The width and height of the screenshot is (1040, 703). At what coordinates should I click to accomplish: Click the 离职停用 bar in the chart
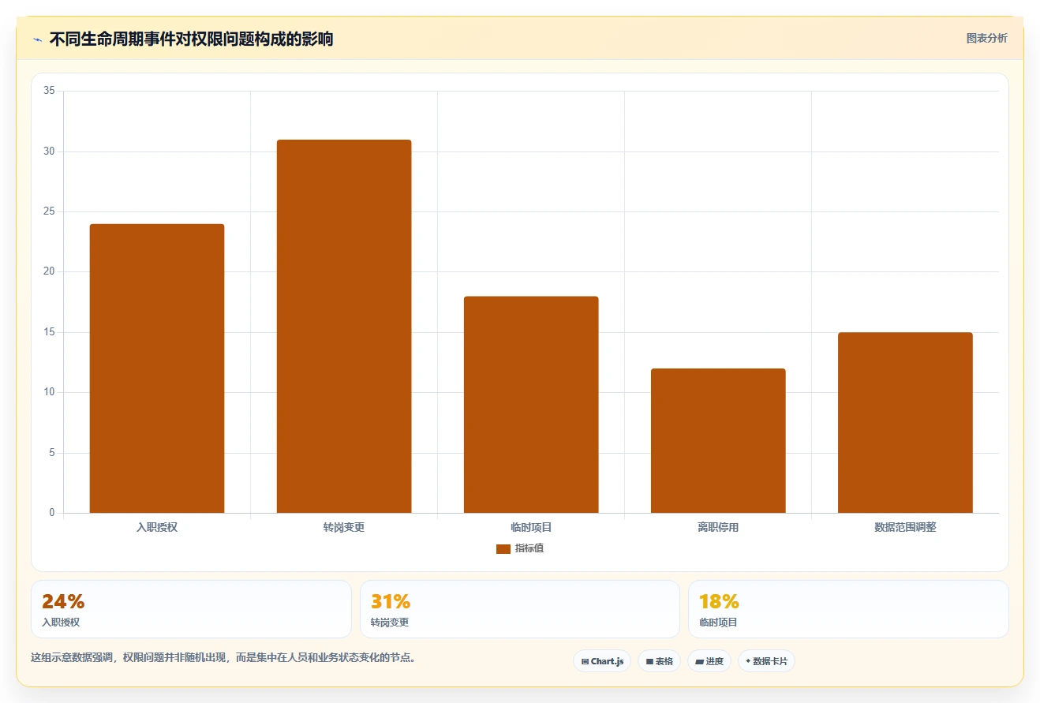click(718, 441)
